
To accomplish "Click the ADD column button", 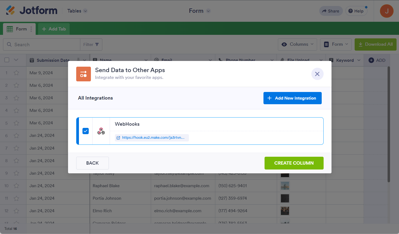I will [x=377, y=60].
